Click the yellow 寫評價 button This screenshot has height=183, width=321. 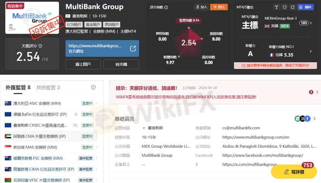tap(294, 171)
